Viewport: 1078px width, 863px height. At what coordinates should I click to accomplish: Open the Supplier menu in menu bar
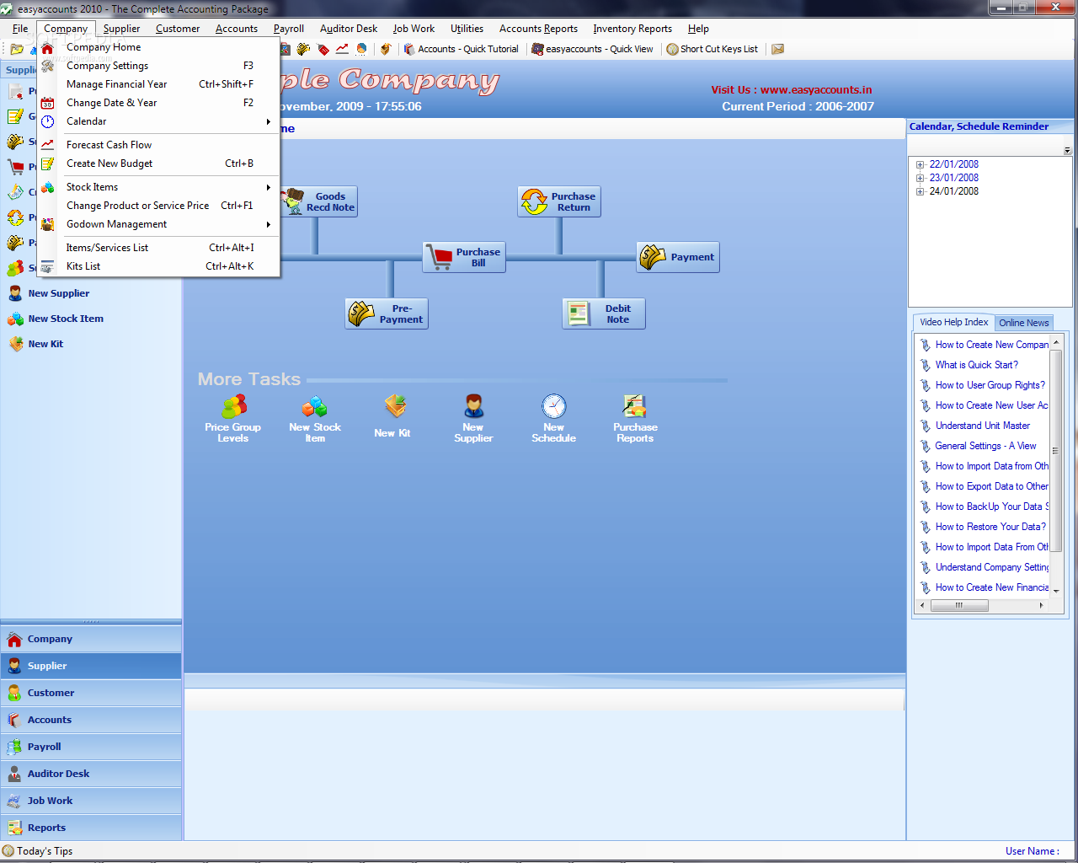click(x=122, y=29)
